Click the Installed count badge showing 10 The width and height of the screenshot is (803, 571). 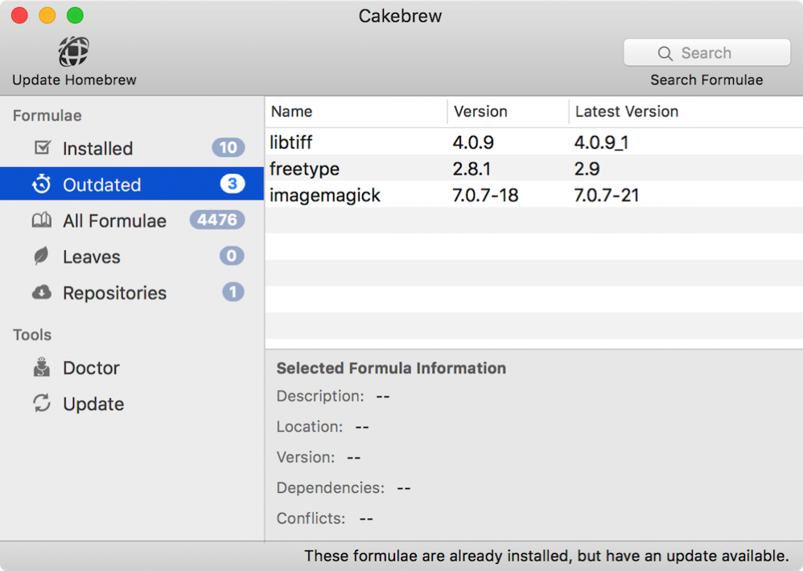(x=229, y=148)
